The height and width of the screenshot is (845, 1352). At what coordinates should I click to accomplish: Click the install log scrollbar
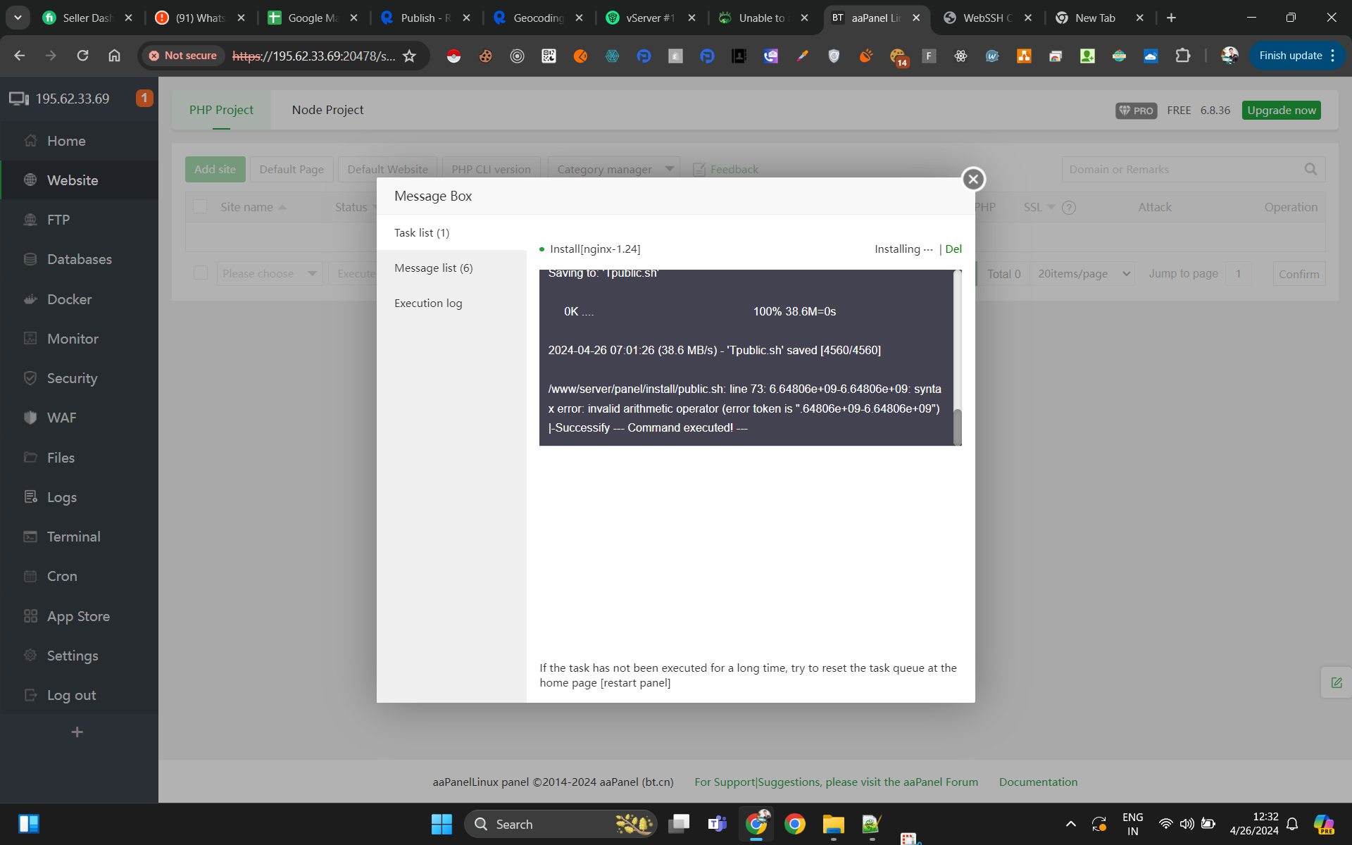click(957, 426)
